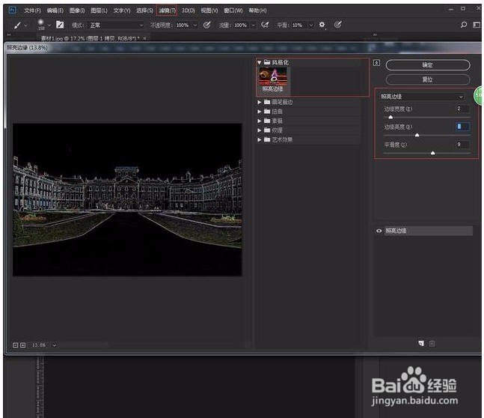Open the 平滑 smoothing percentage arrow
The width and height of the screenshot is (484, 418).
pyautogui.click(x=311, y=25)
